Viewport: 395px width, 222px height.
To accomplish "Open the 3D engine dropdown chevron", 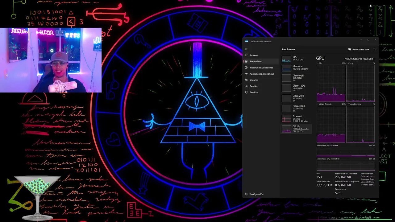I will (318, 63).
